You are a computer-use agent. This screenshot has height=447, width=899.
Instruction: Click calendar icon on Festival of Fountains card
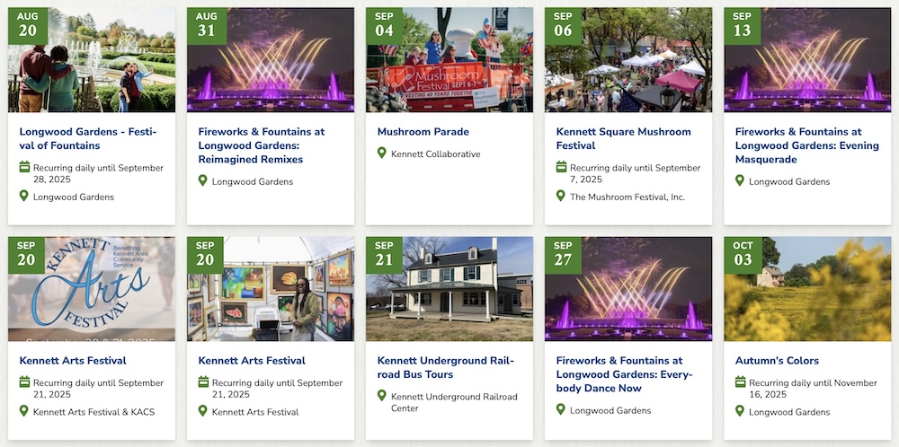pos(24,167)
